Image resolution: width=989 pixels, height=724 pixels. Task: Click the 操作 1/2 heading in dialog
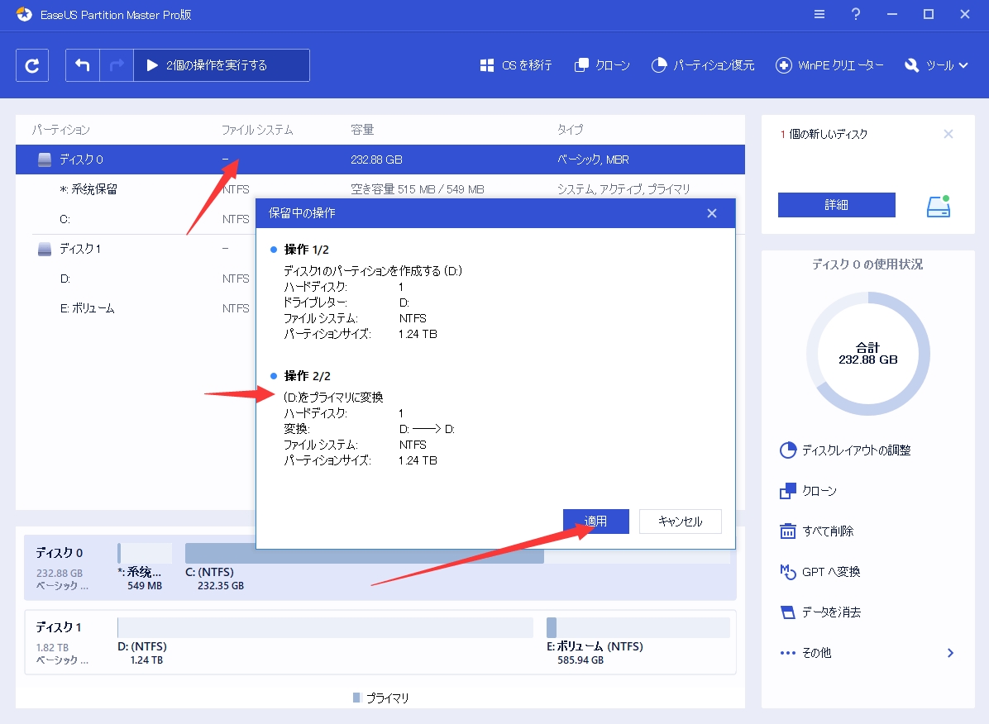click(x=307, y=250)
